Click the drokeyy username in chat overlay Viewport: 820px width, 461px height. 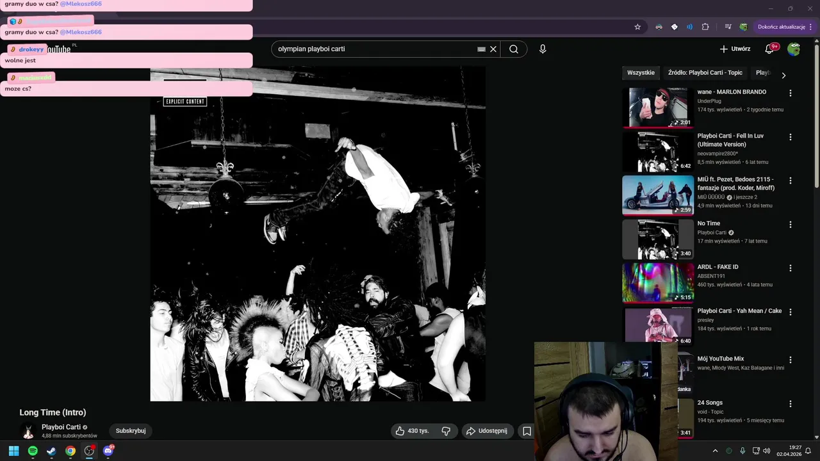pyautogui.click(x=31, y=49)
